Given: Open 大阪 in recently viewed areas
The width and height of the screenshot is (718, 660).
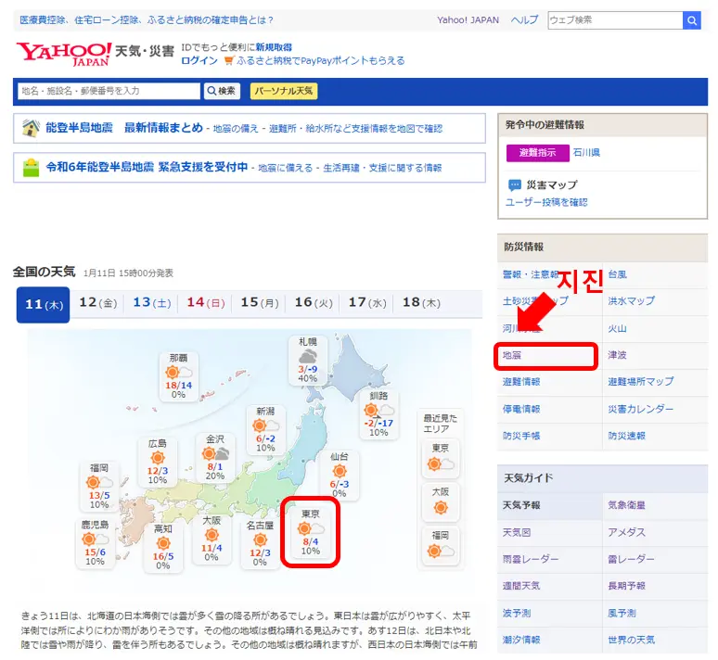Looking at the screenshot, I should [x=441, y=502].
